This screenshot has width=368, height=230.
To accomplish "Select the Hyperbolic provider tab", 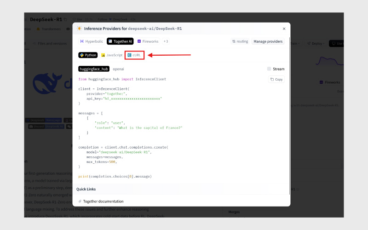I will coord(92,41).
